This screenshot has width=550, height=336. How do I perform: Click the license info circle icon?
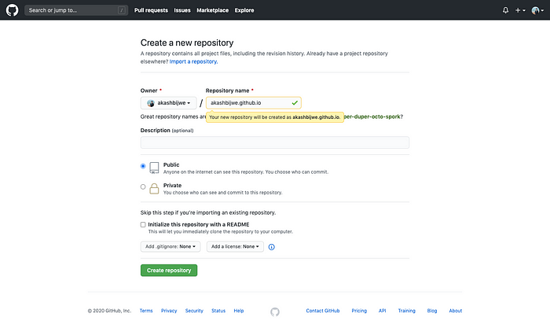coord(272,247)
